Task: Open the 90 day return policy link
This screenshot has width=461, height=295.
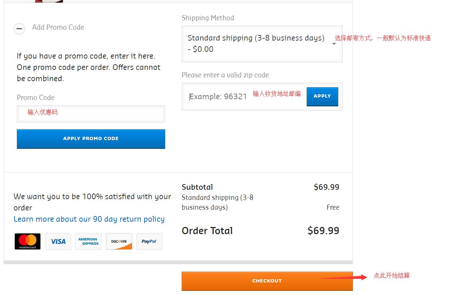Action: coord(89,219)
